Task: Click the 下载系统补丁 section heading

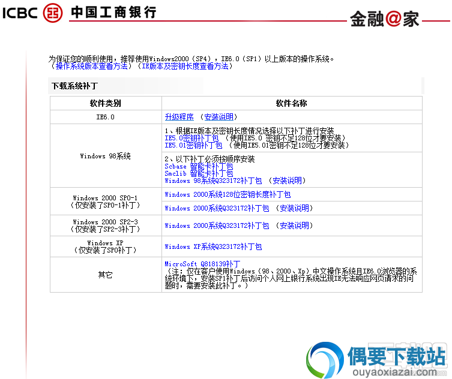Action: (x=75, y=86)
